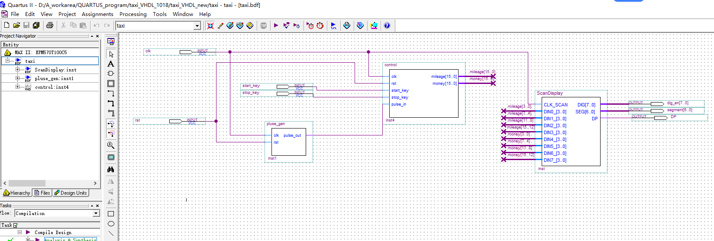Image resolution: width=714 pixels, height=241 pixels.
Task: Open the File menu
Action: [15, 14]
